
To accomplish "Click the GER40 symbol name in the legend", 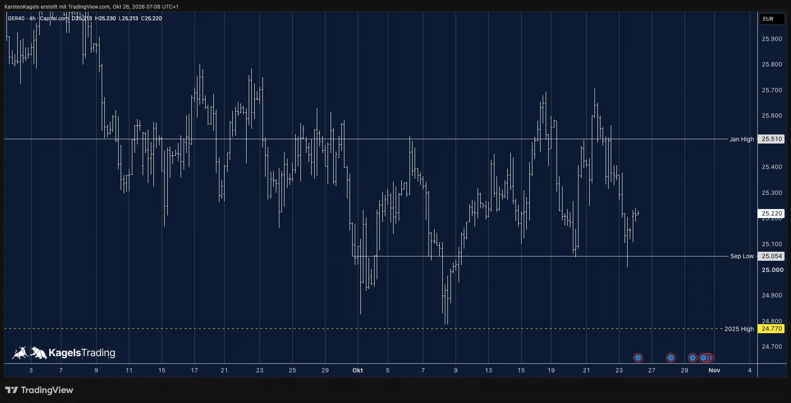I will click(16, 19).
